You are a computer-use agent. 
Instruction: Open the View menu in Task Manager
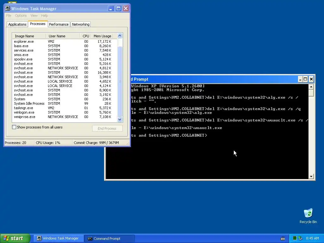tap(34, 16)
